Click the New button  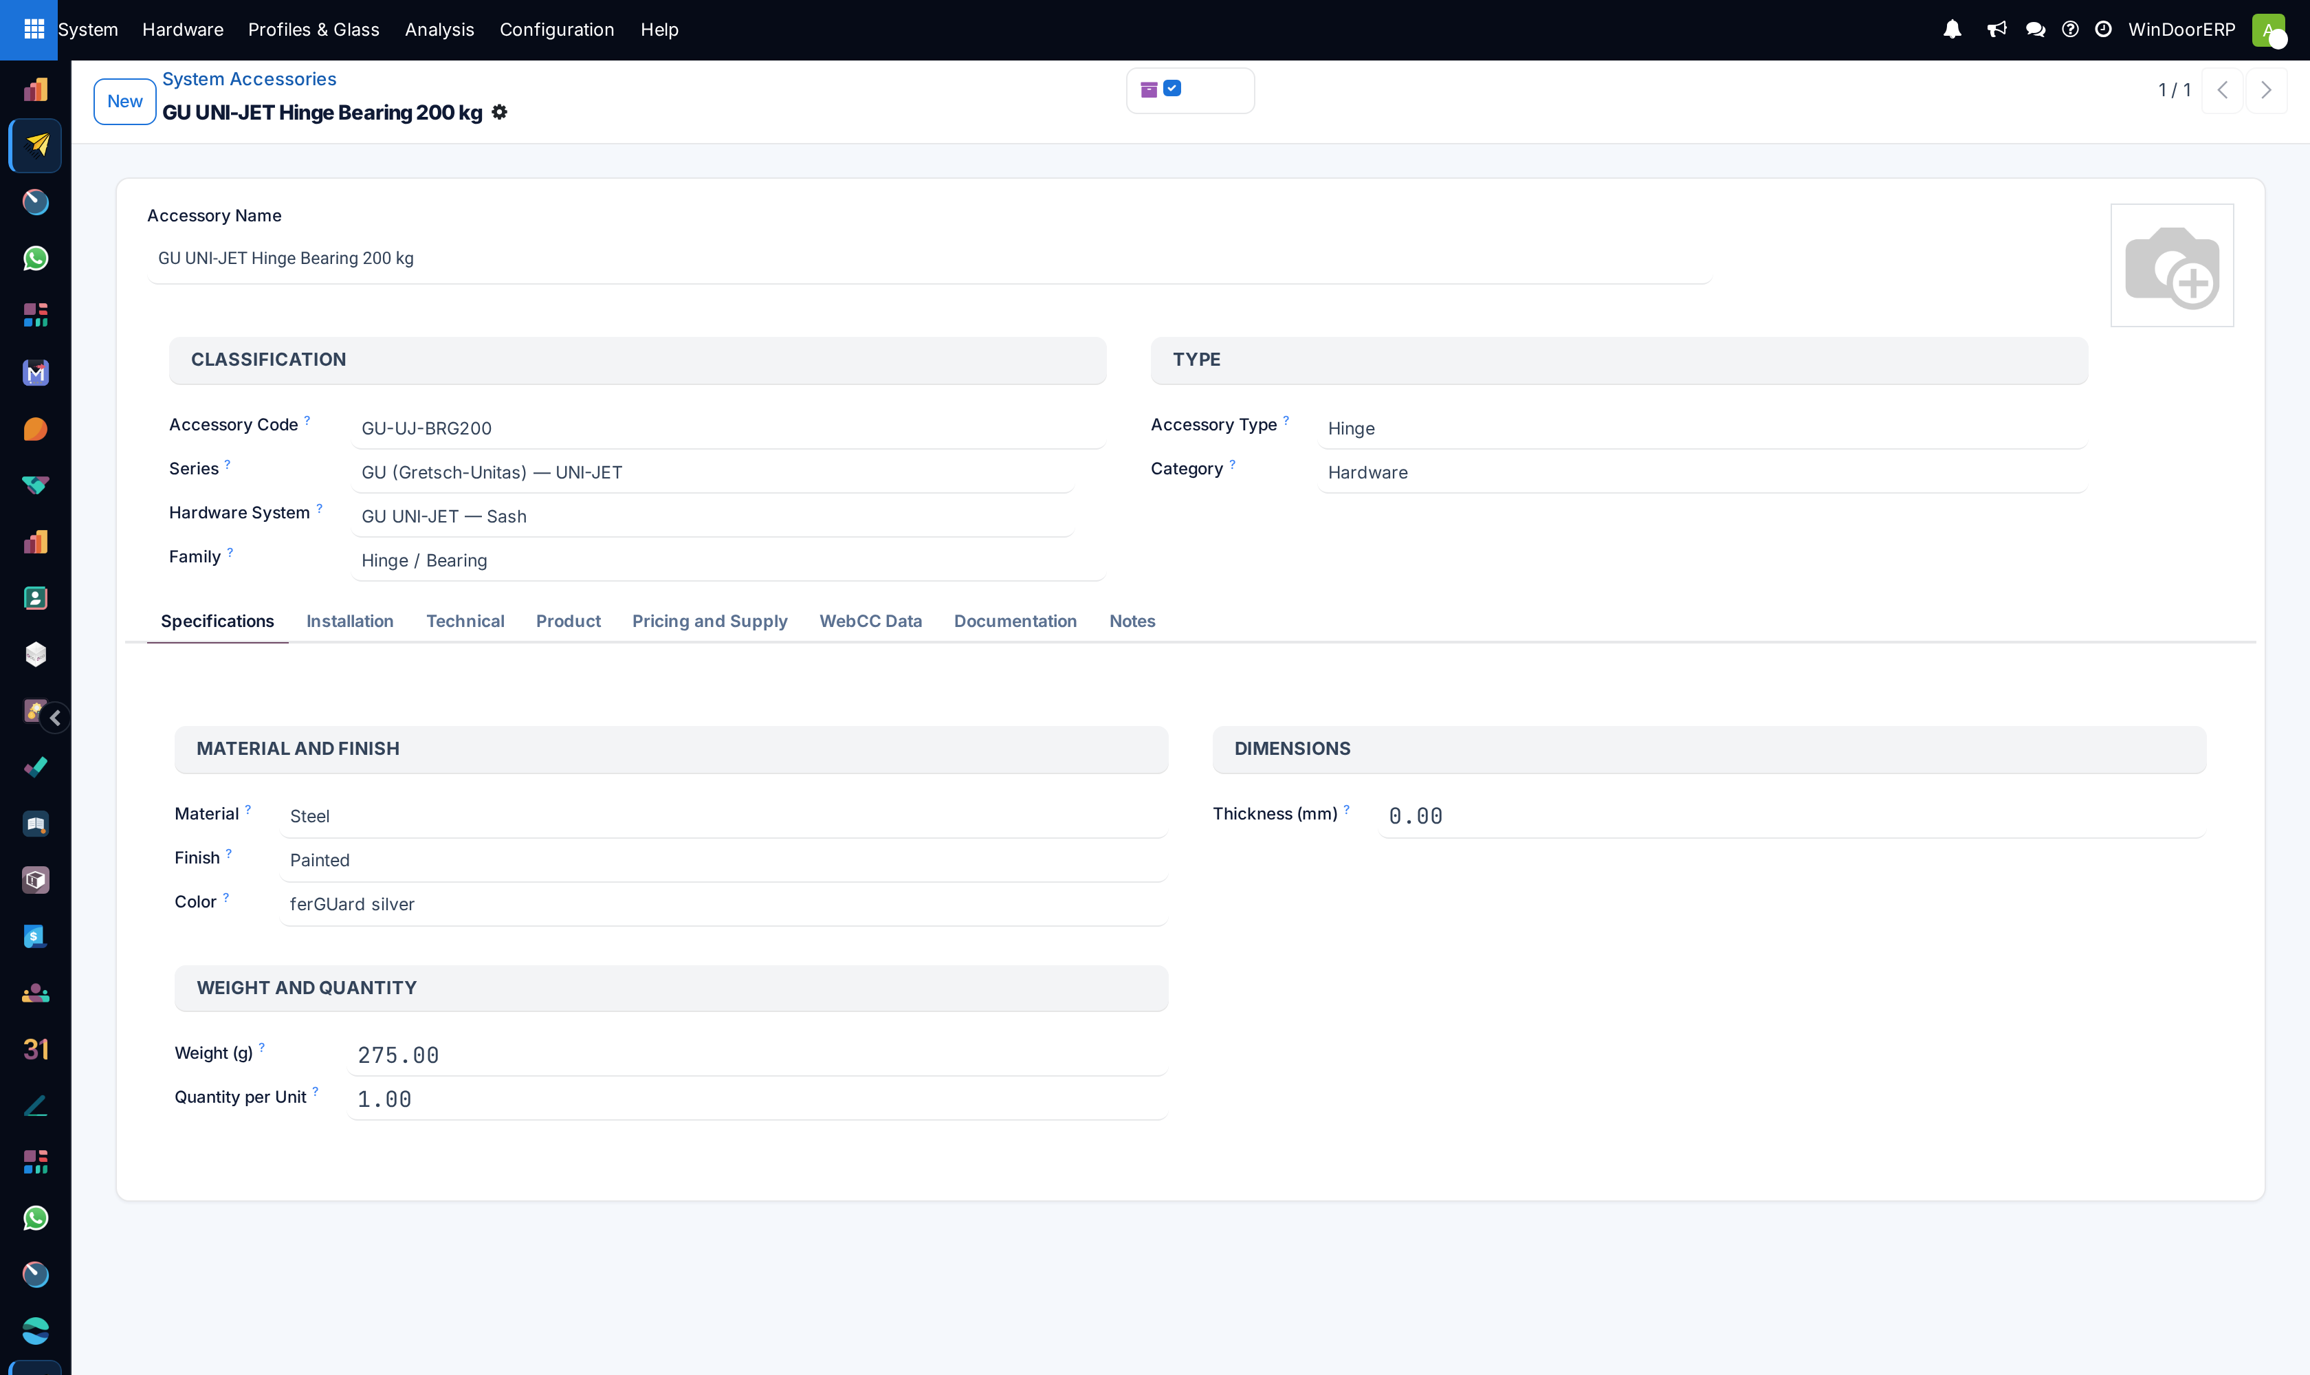(125, 101)
